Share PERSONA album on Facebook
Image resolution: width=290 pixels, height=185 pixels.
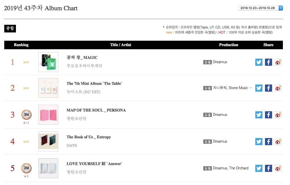[x=268, y=115]
